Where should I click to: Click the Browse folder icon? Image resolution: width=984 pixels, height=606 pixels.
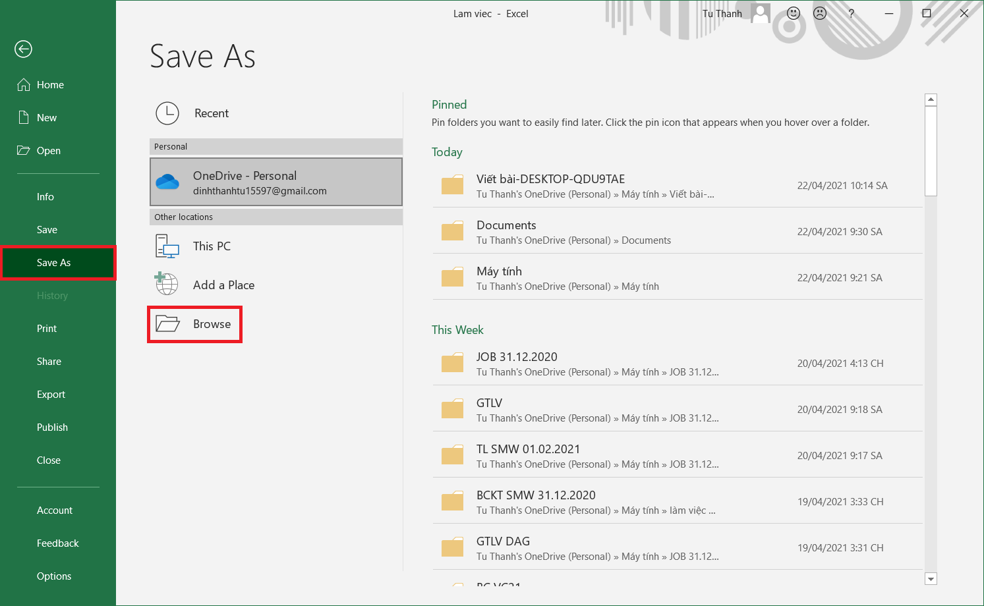coord(167,323)
